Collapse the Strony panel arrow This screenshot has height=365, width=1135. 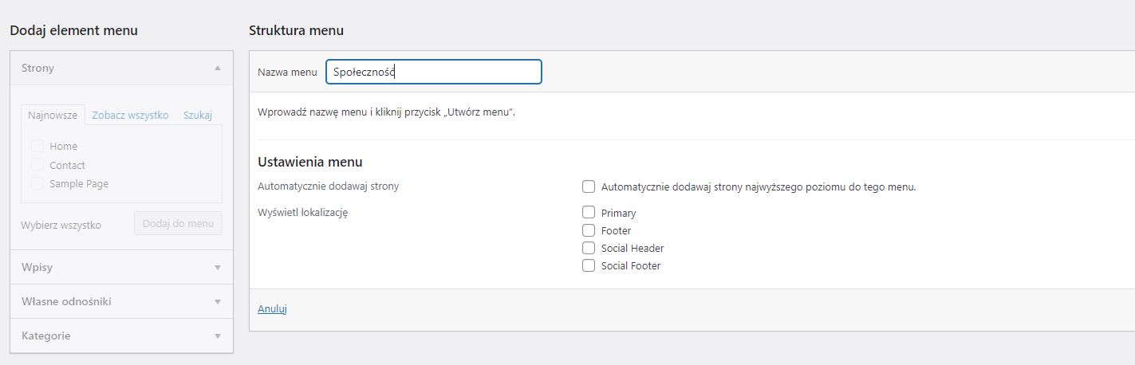[218, 68]
